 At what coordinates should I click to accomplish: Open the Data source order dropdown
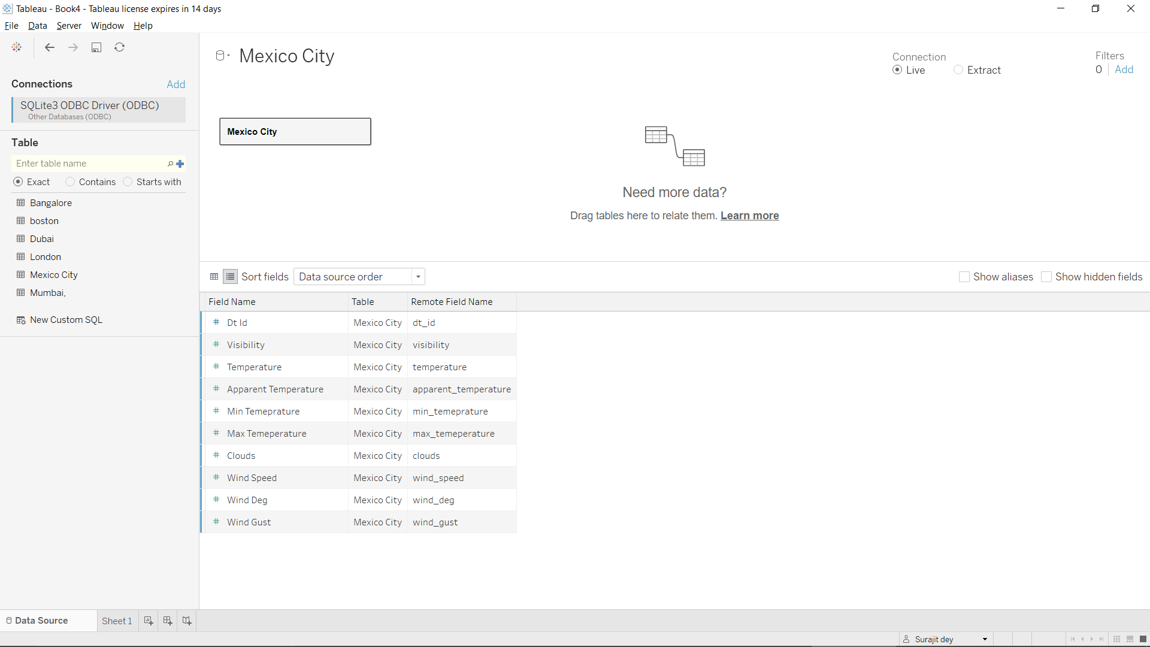coord(418,277)
